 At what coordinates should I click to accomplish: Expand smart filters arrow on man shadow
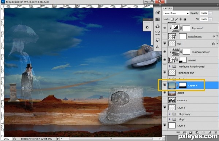[x=217, y=36]
